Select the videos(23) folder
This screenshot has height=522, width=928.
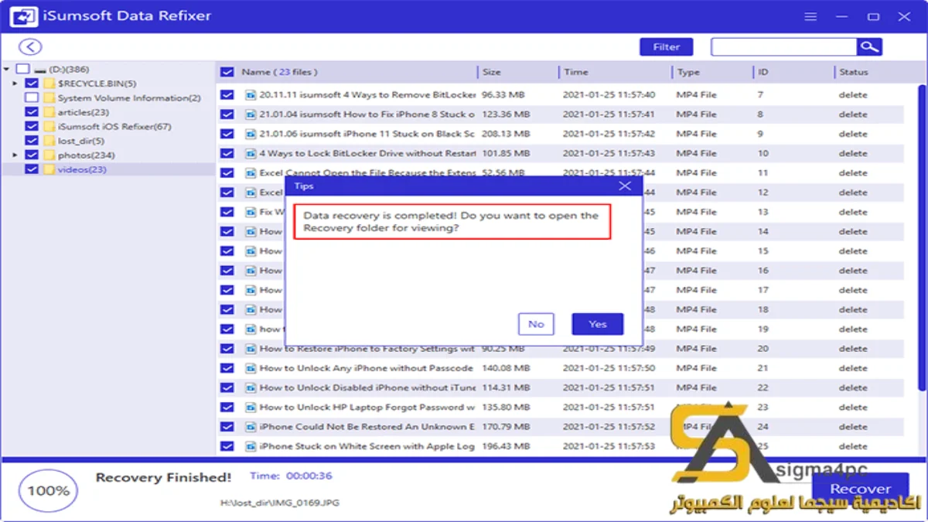tap(82, 169)
